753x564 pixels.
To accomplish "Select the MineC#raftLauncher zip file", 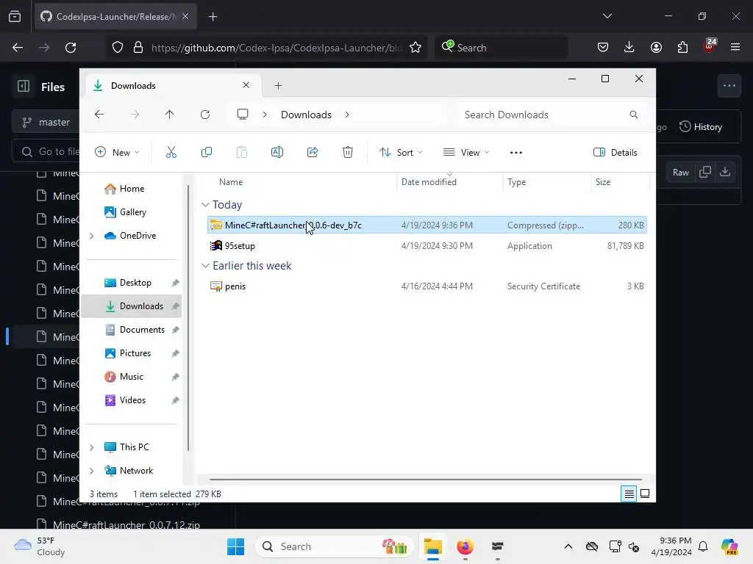I will pyautogui.click(x=427, y=225).
